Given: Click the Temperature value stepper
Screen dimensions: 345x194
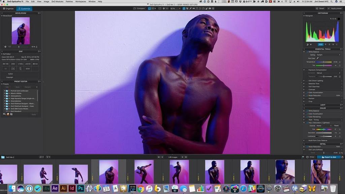Looking at the screenshot, I should tap(340, 62).
